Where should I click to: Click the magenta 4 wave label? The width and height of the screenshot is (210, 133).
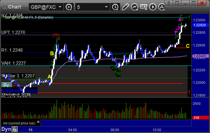click(x=179, y=20)
